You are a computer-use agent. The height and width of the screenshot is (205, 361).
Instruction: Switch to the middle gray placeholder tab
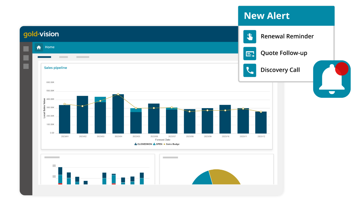[x=63, y=57]
